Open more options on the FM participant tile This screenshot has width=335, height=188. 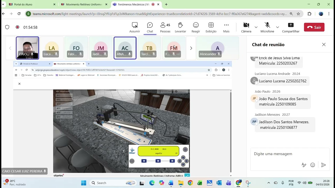click(178, 54)
